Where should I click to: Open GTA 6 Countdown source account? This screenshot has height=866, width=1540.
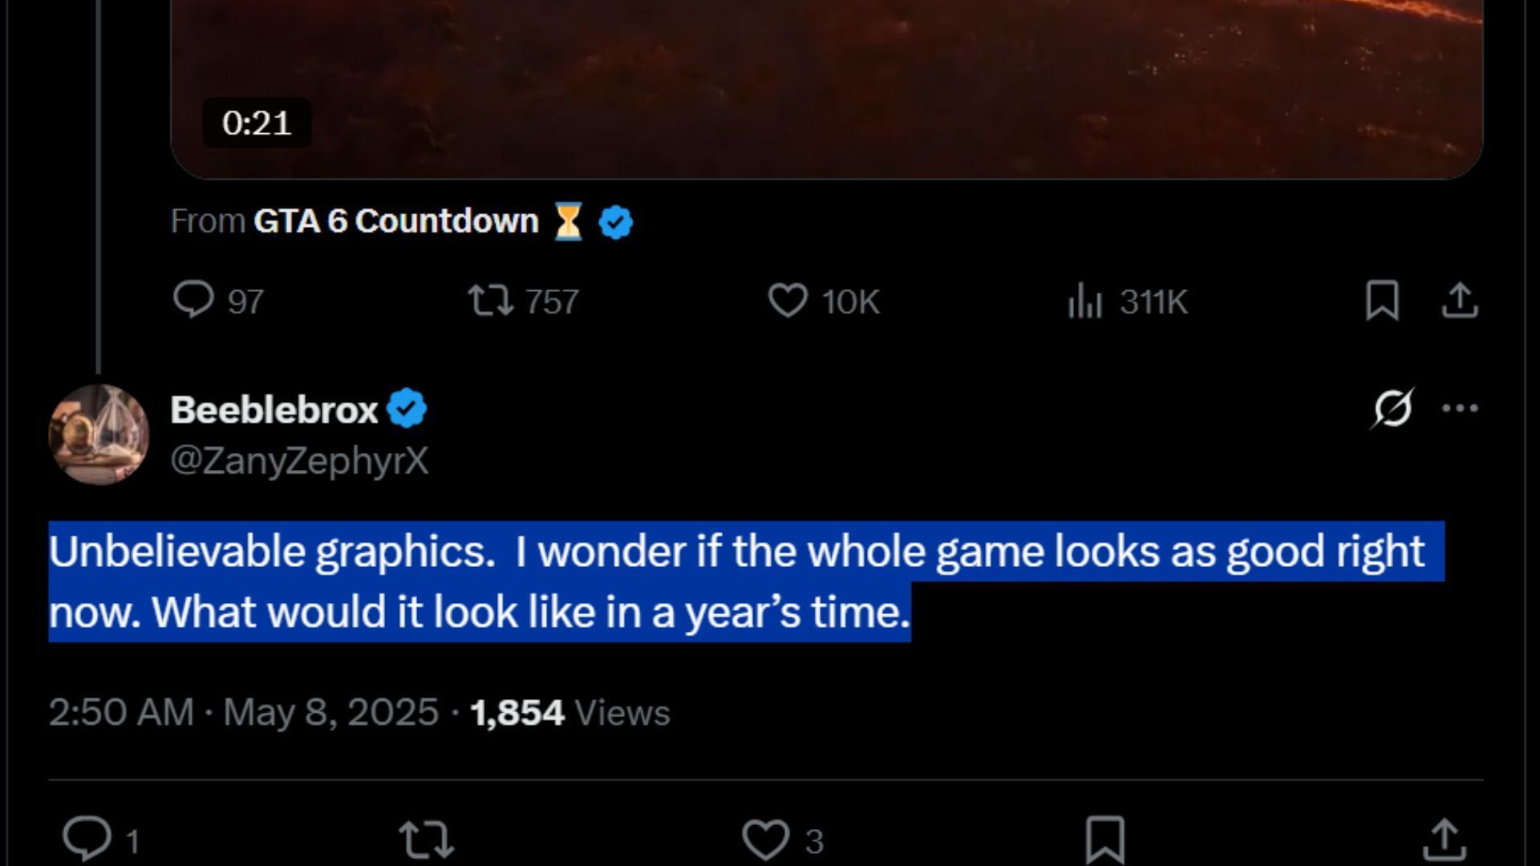point(395,221)
